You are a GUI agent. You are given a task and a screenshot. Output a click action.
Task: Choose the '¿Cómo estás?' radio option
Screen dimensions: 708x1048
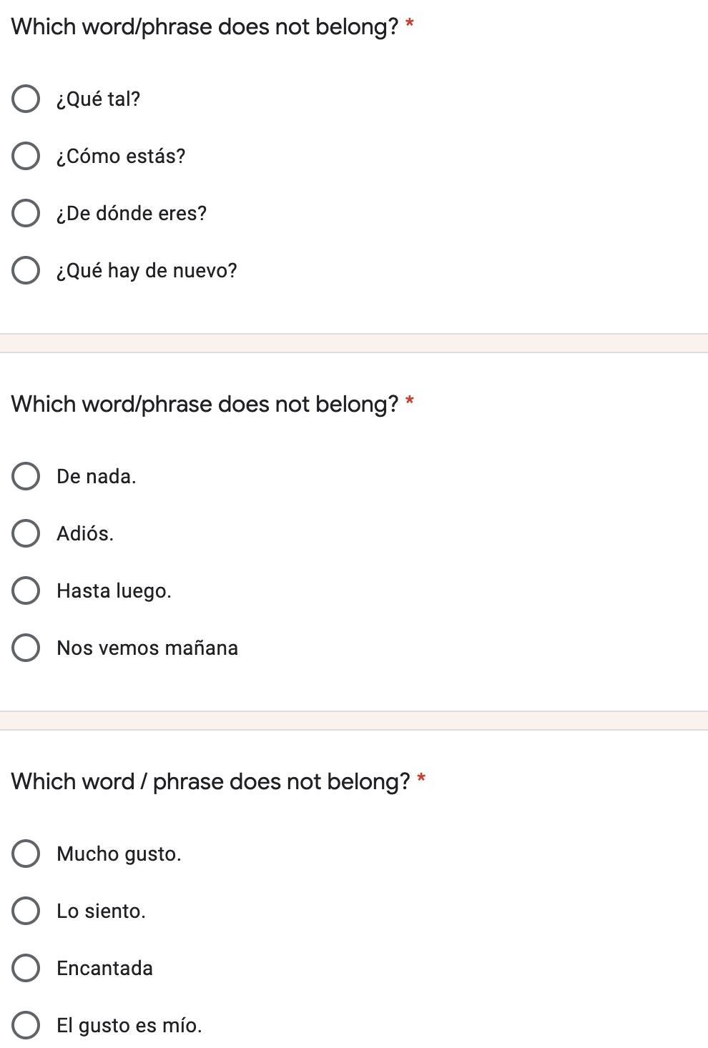[x=26, y=156]
